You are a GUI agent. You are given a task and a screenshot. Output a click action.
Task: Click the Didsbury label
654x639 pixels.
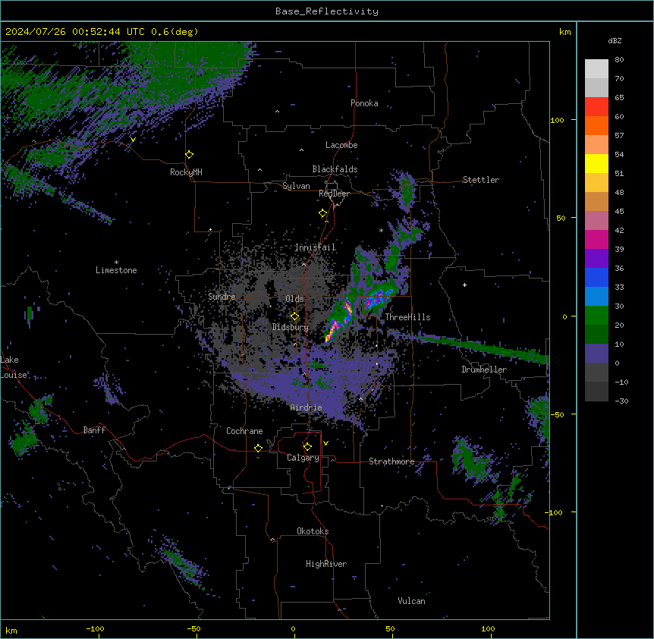(291, 327)
